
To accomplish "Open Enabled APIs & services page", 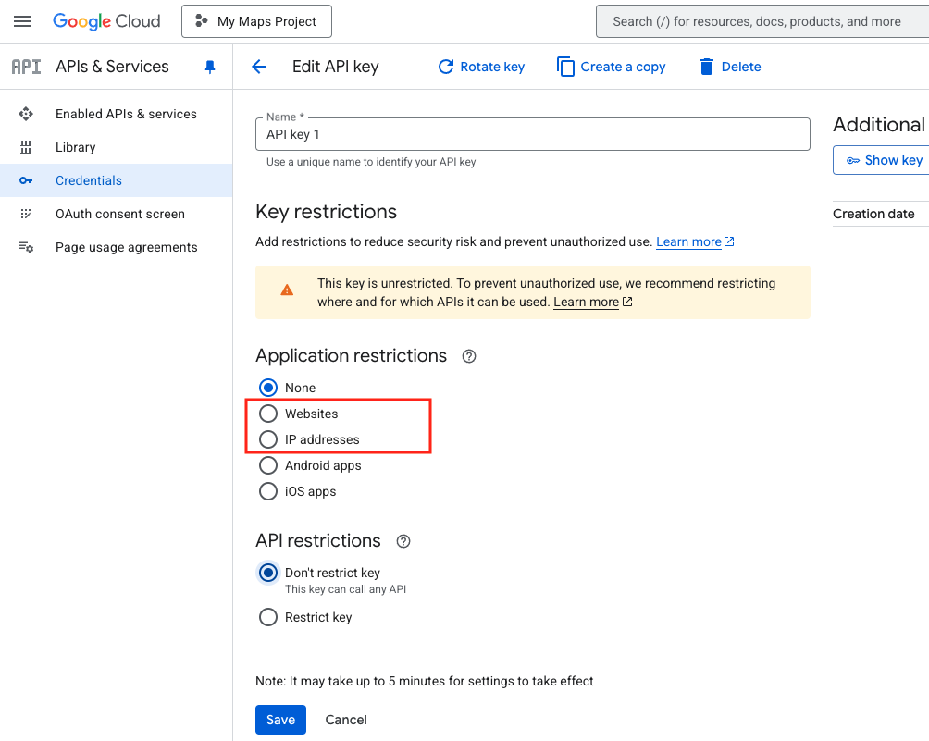I will pyautogui.click(x=126, y=114).
